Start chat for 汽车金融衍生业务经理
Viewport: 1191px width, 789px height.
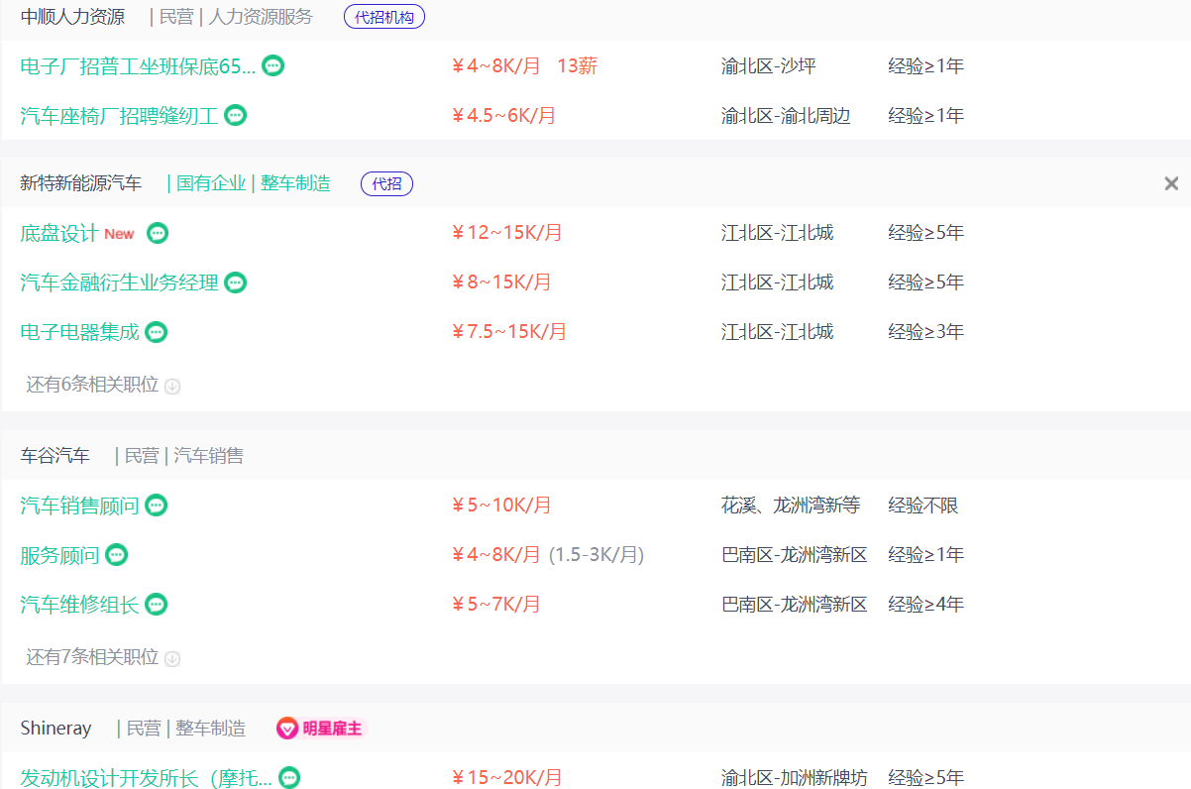click(235, 282)
